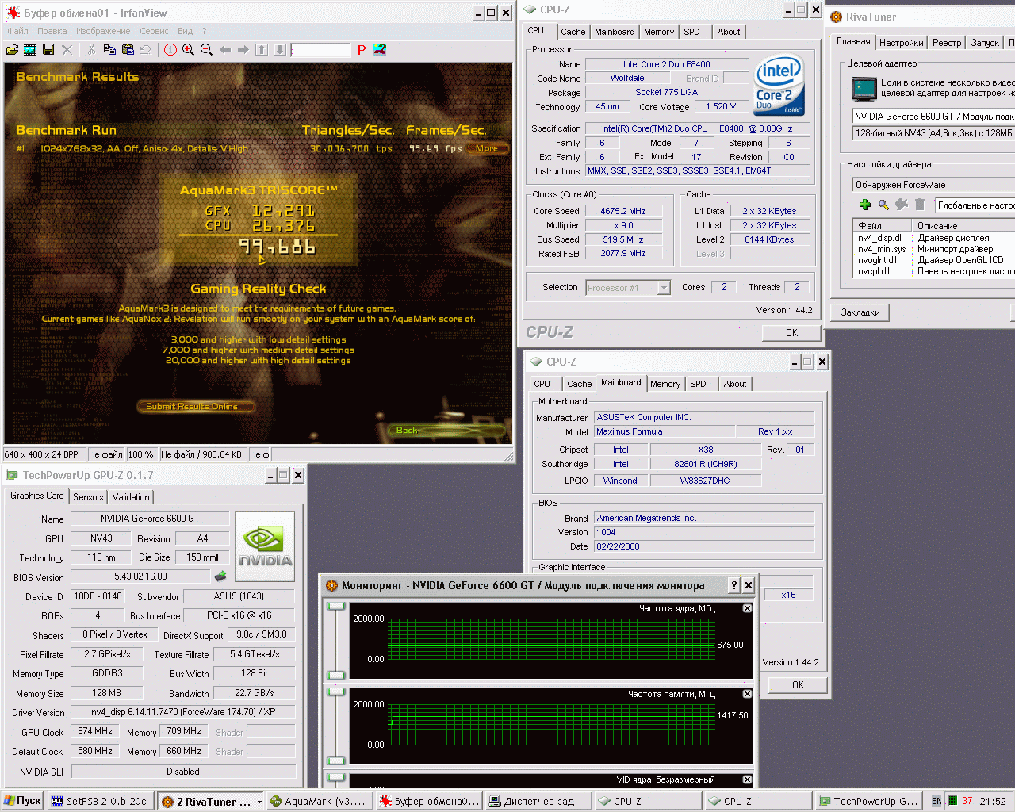This screenshot has width=1015, height=812.
Task: Click Core Speed value 4675.2 MHz
Action: click(x=622, y=211)
